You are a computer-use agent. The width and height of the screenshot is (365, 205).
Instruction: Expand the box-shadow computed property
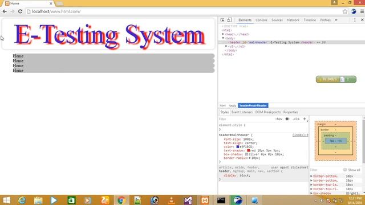point(311,193)
